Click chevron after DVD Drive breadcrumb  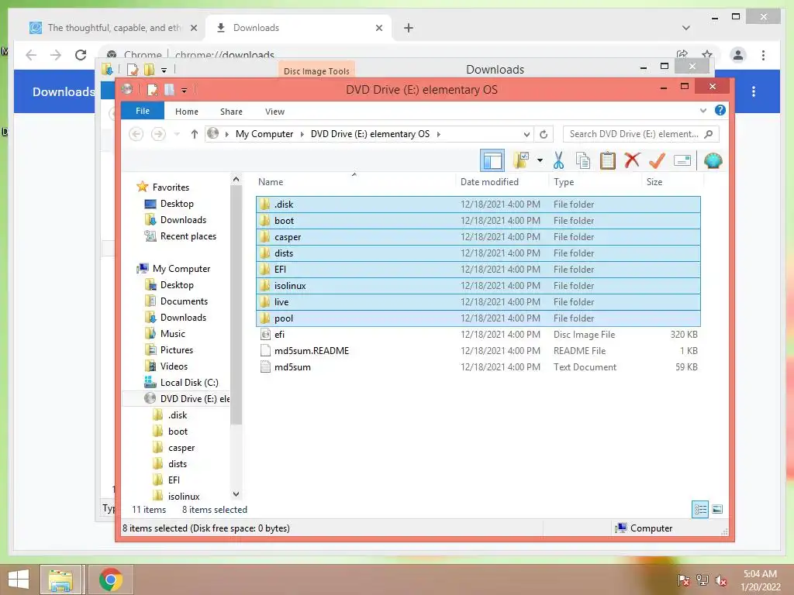coord(439,134)
